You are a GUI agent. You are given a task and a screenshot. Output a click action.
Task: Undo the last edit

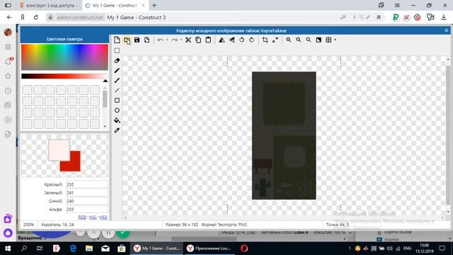161,40
